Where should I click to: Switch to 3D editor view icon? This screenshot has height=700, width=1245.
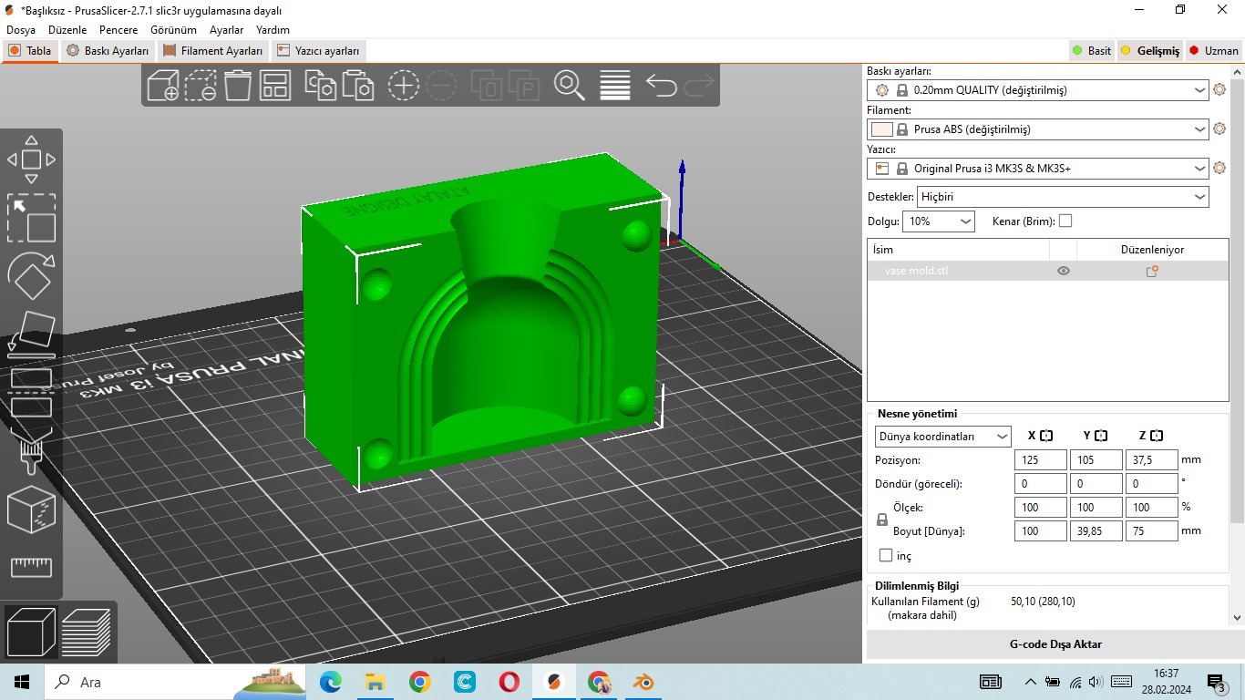(30, 631)
